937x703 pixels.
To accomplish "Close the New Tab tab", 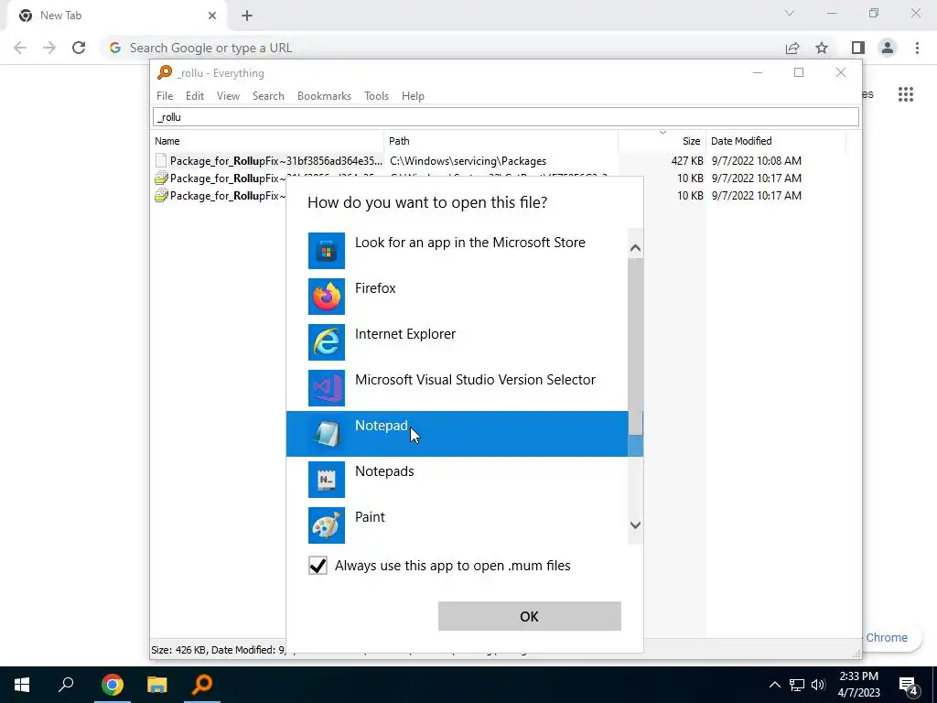I will tap(212, 16).
